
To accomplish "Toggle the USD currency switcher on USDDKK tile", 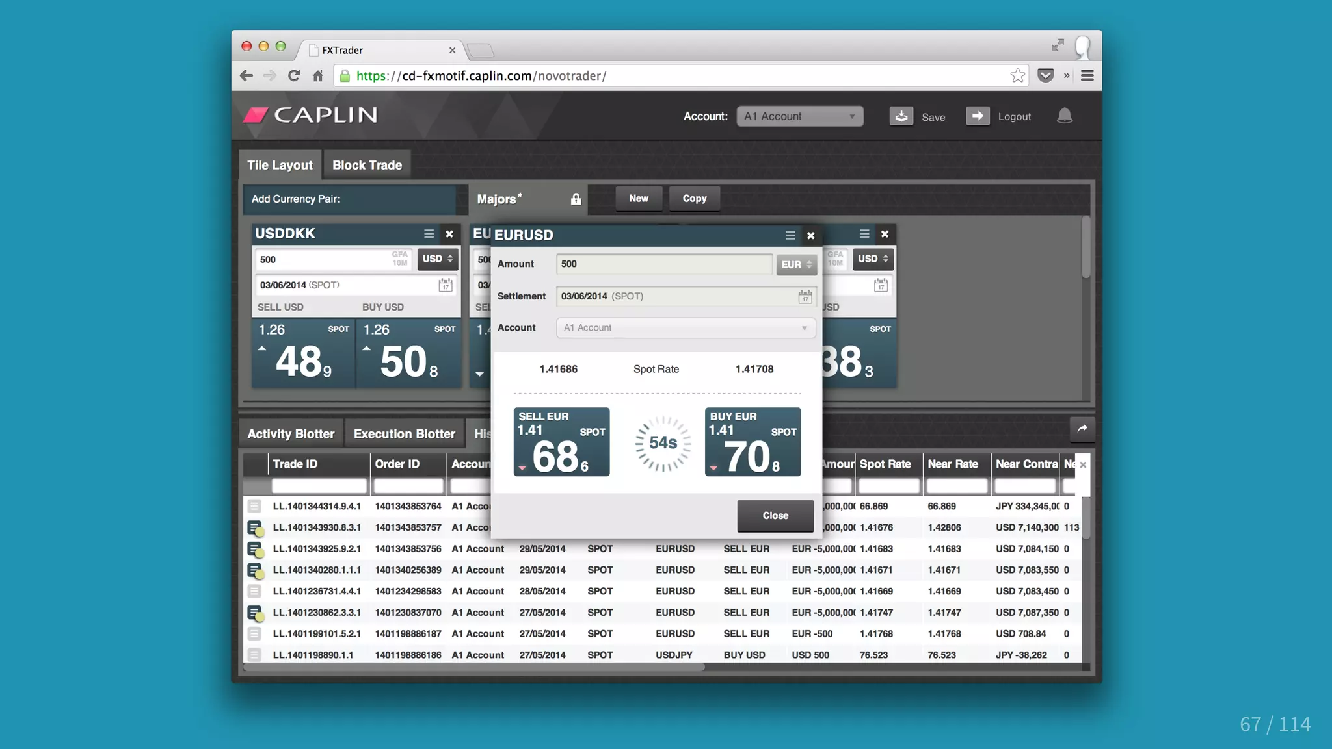I will tap(437, 259).
